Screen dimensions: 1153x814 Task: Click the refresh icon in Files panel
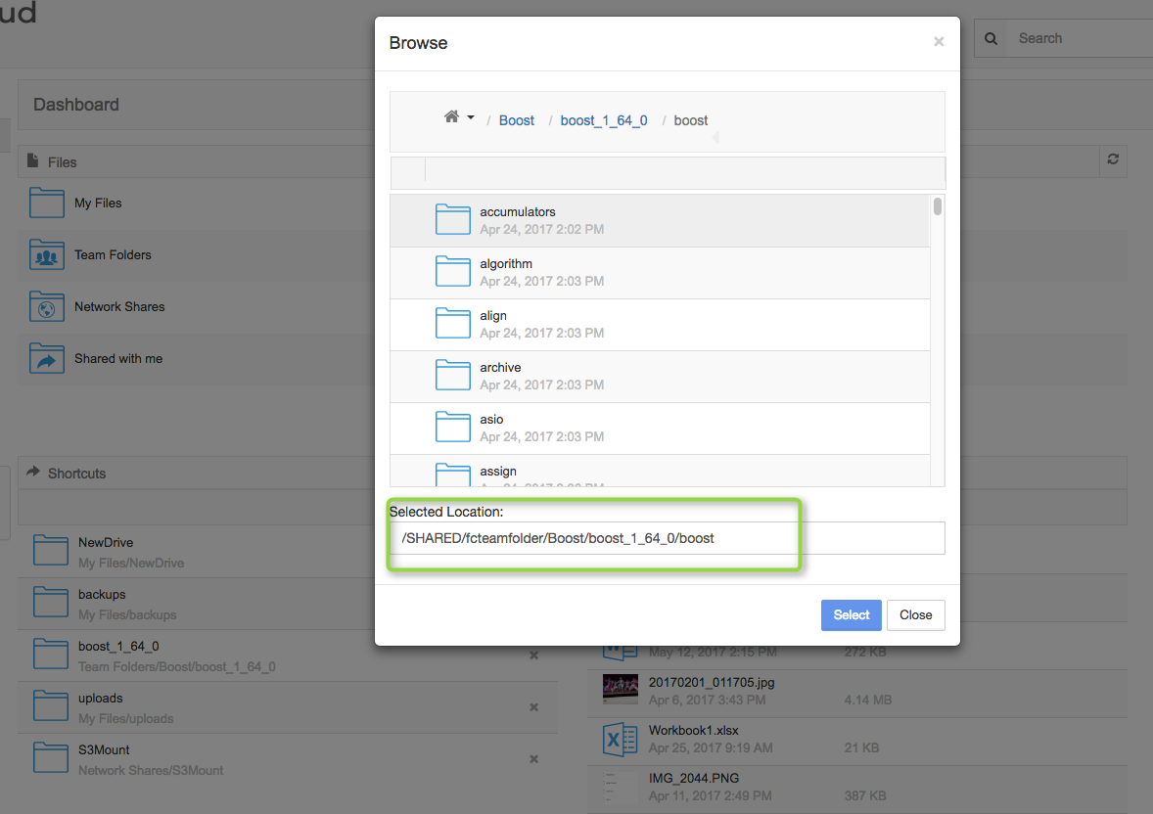point(1113,158)
